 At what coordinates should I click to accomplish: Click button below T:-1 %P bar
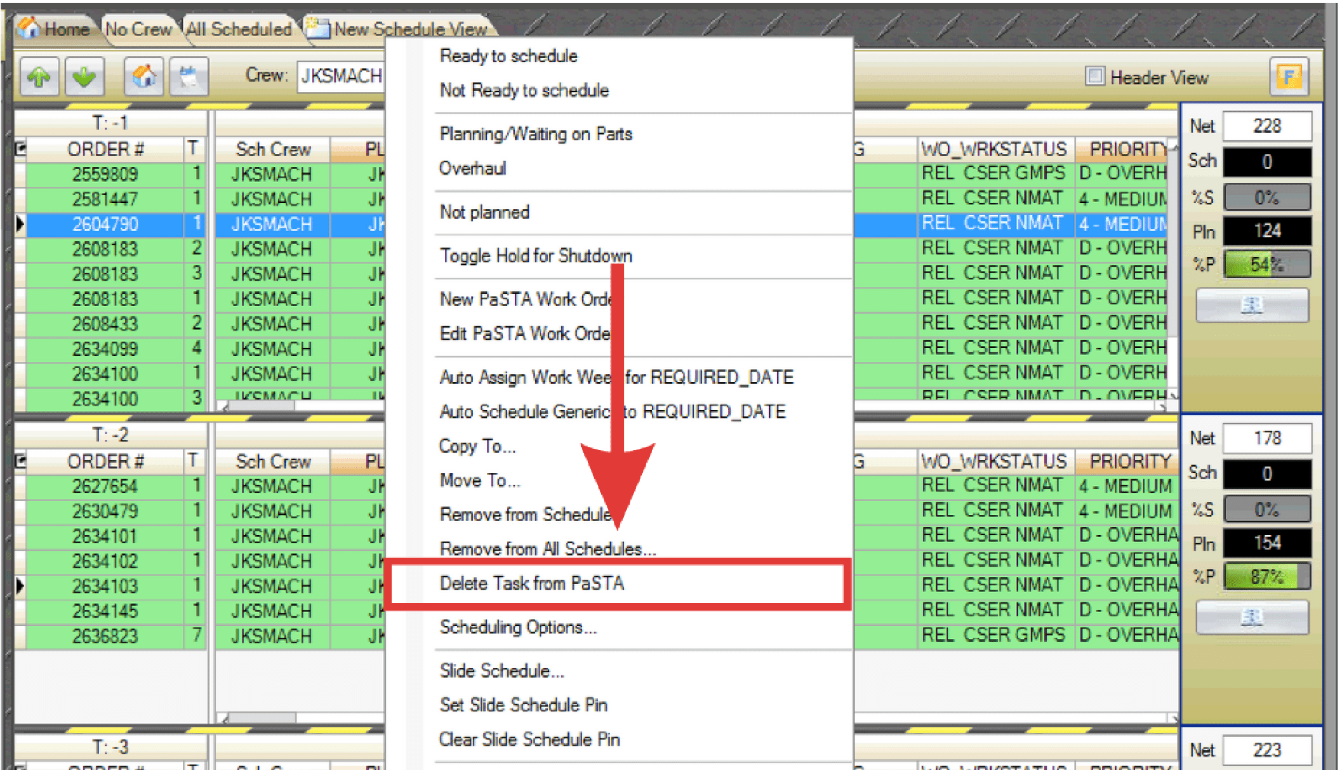(1252, 305)
